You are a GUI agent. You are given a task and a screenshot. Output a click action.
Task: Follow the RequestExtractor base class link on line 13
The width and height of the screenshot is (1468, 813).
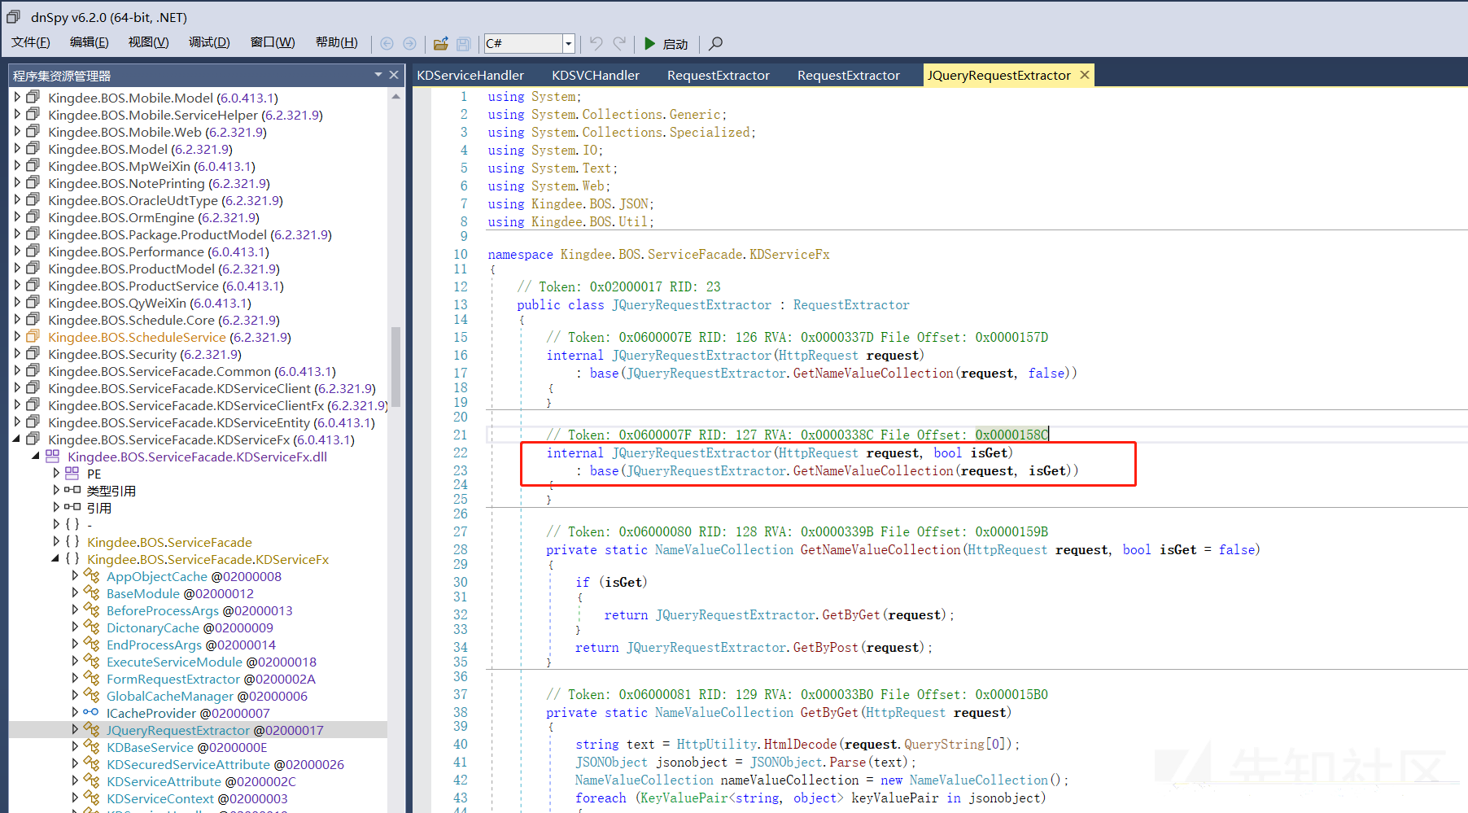point(851,304)
